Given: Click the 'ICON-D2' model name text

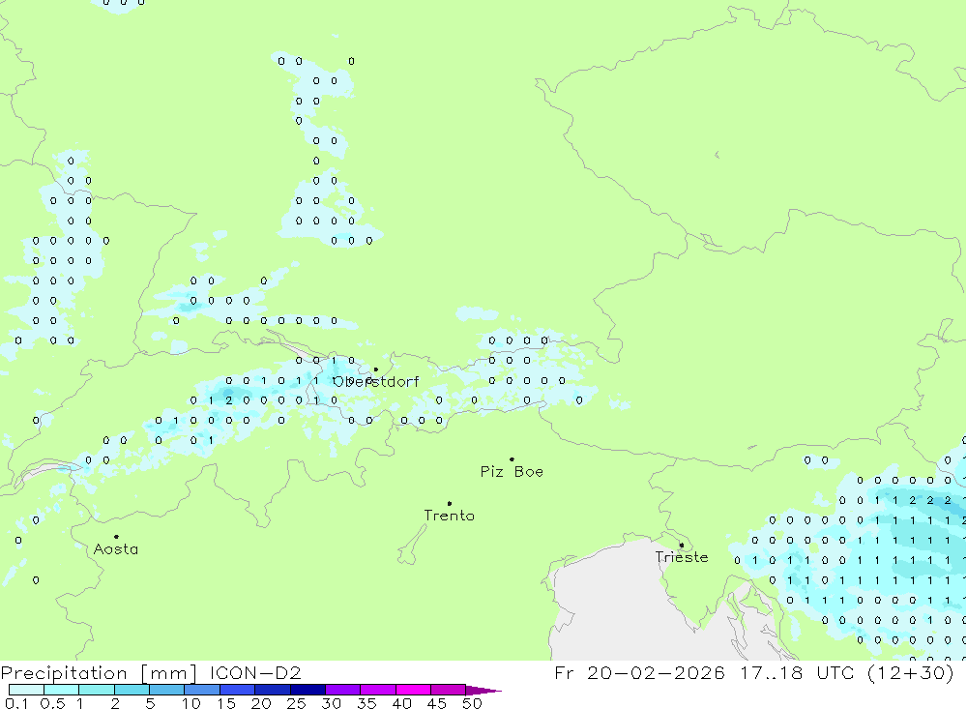Looking at the screenshot, I should tap(255, 673).
